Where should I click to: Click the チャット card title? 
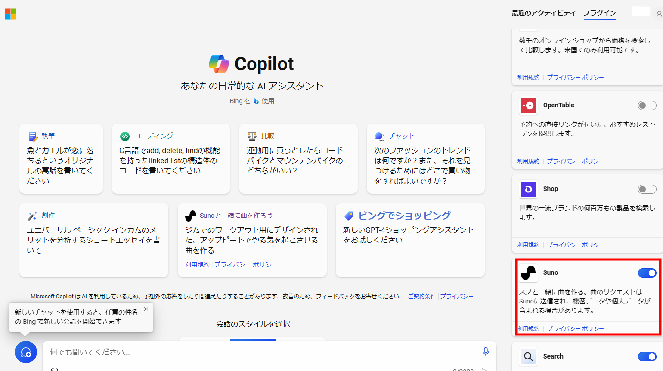(x=402, y=136)
